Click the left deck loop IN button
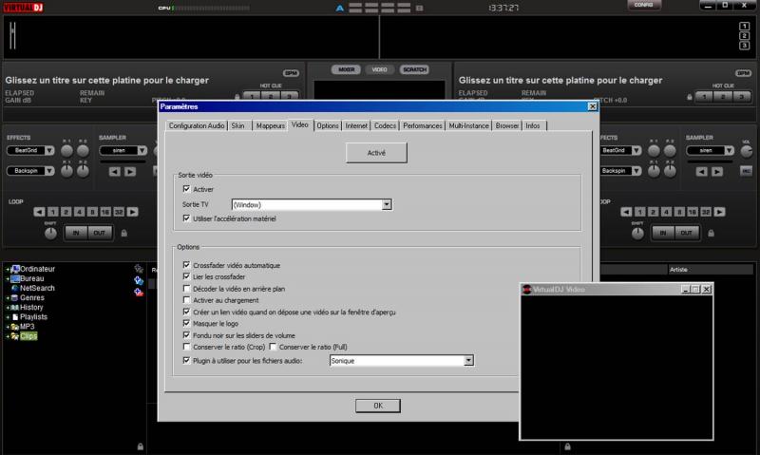 pos(76,232)
